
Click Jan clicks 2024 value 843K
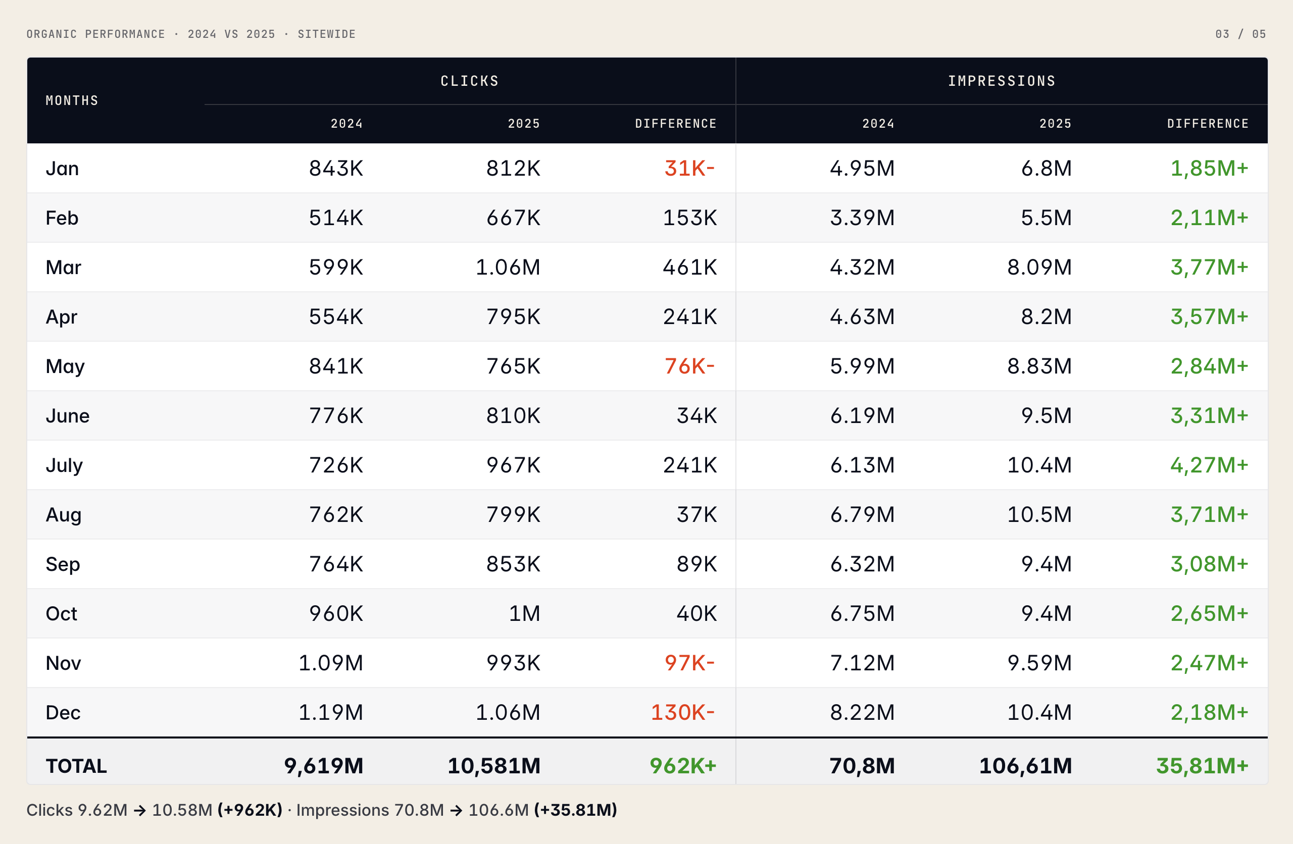tap(336, 169)
